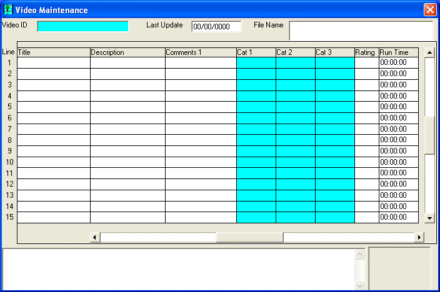Click the horizontal scrollbar right arrow

point(419,237)
